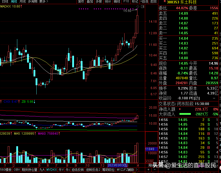Activate the 画线 drawing tool
221x173 pixels.
(x=117, y=2)
